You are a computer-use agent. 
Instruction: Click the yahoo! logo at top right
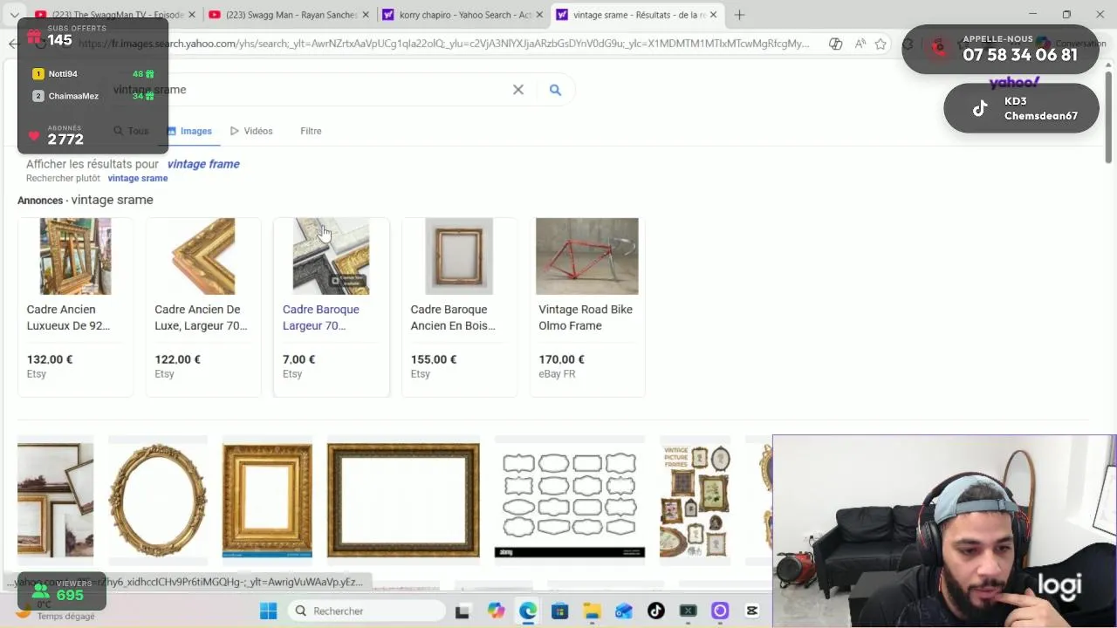(1014, 82)
